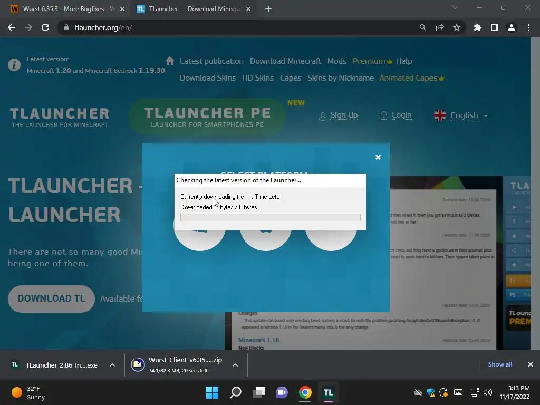Click the volume icon in system tray
The width and height of the screenshot is (540, 405).
[x=488, y=392]
